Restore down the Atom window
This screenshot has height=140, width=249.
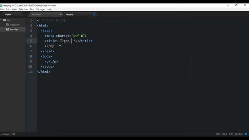(236, 5)
